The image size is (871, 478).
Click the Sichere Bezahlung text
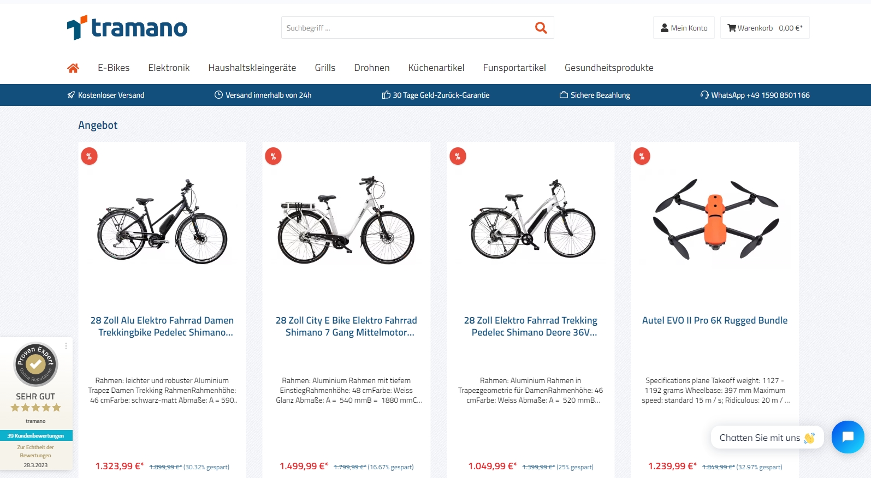click(x=600, y=95)
